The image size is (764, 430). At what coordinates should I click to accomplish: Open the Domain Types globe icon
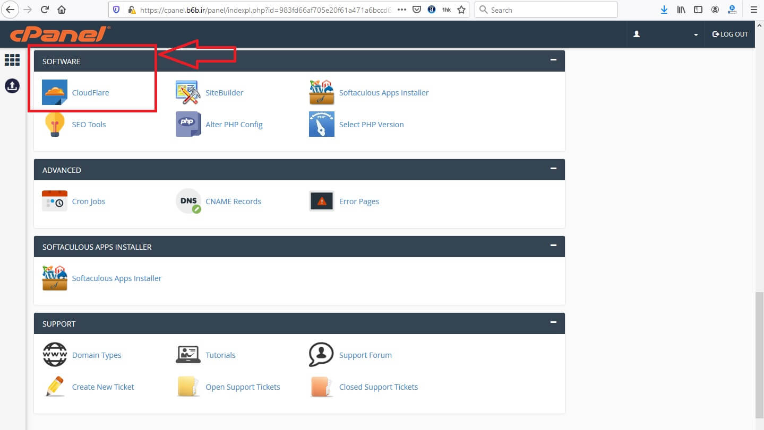point(55,355)
